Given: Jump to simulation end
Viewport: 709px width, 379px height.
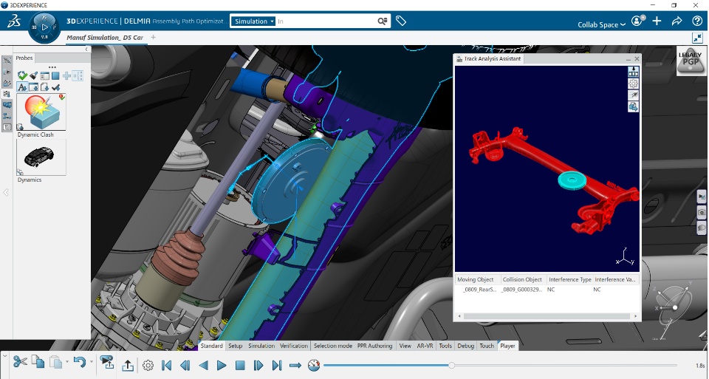Looking at the screenshot, I should 277,366.
